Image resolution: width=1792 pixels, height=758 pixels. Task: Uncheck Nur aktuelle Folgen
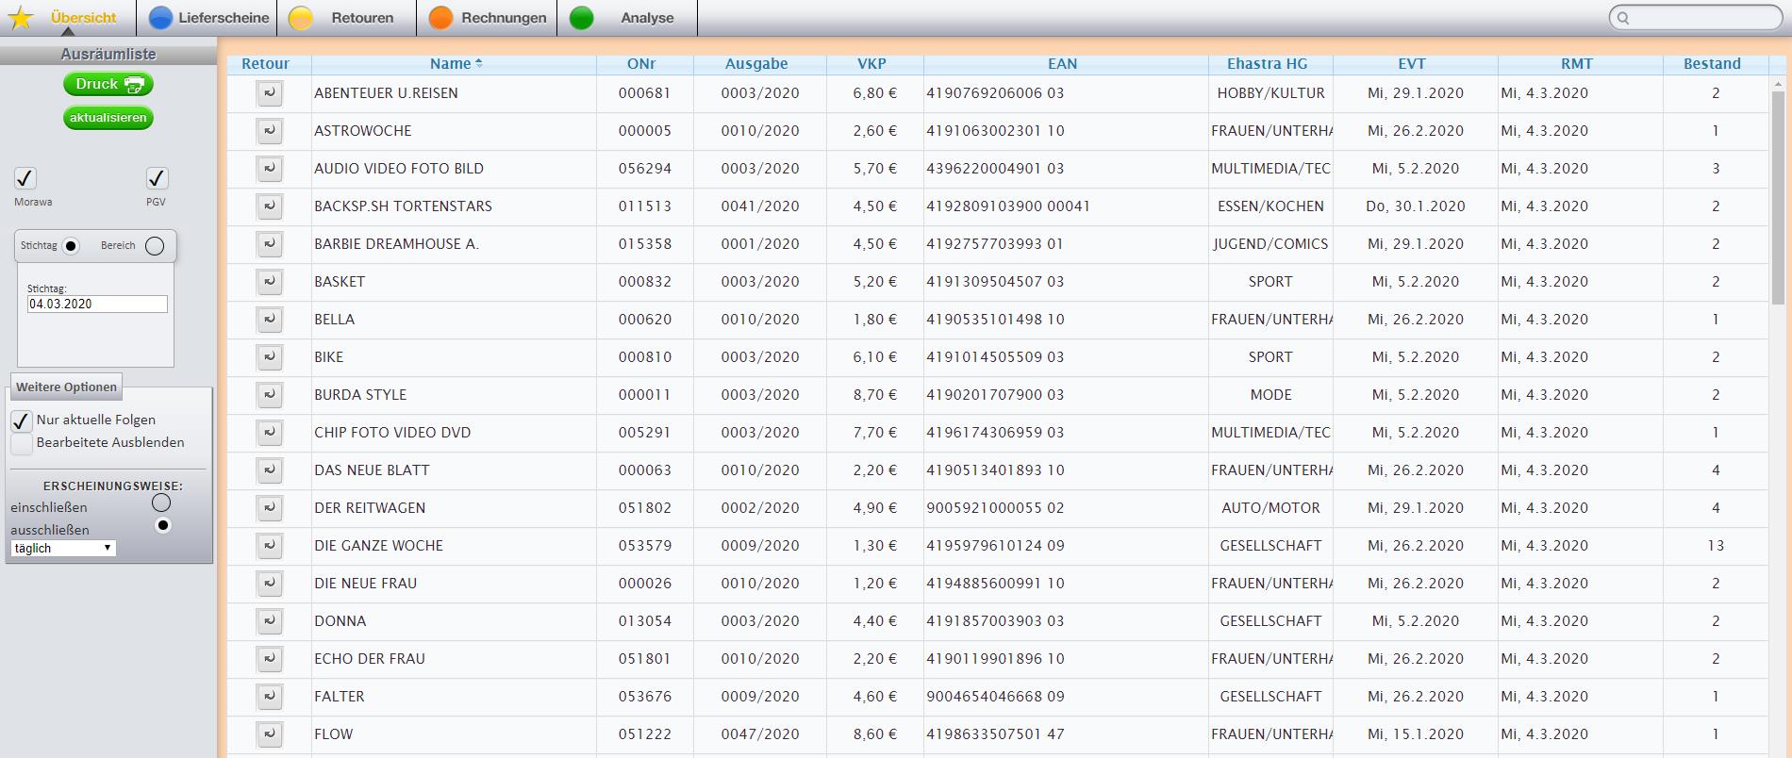pos(21,420)
